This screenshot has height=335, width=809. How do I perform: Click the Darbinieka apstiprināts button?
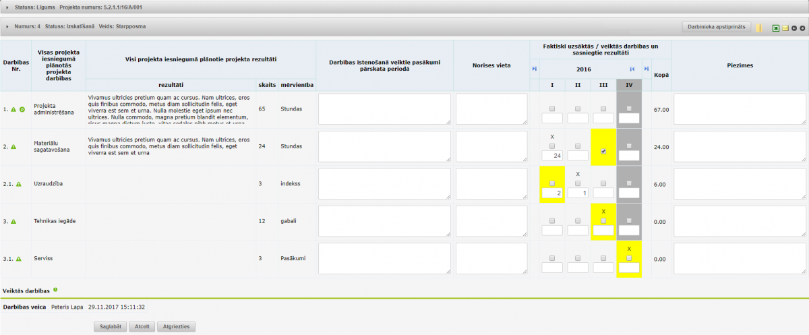pos(717,27)
